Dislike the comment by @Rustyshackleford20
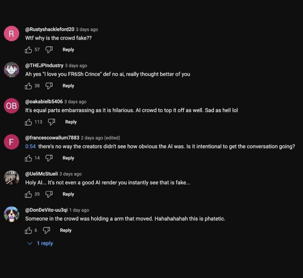This screenshot has height=278, width=303. 49,50
